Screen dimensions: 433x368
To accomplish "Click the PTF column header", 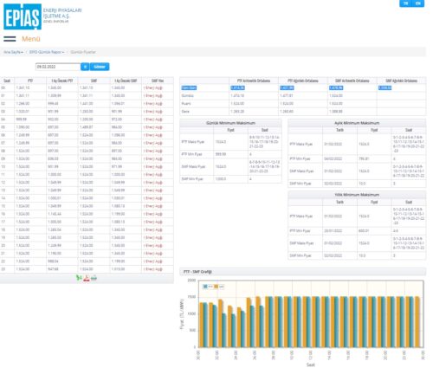I will click(30, 81).
